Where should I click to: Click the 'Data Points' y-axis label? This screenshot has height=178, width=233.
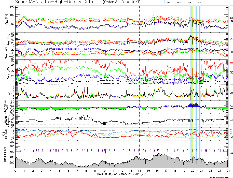pos(5,154)
